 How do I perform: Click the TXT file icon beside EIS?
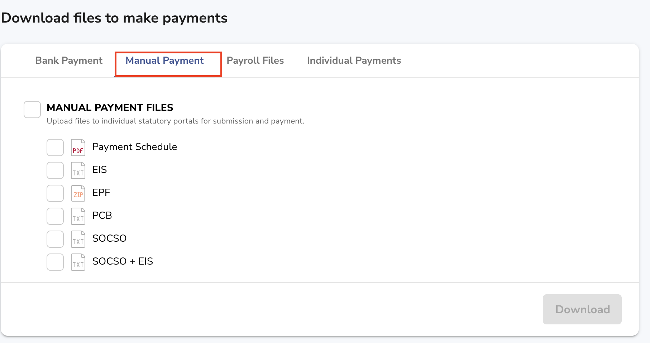pyautogui.click(x=78, y=170)
